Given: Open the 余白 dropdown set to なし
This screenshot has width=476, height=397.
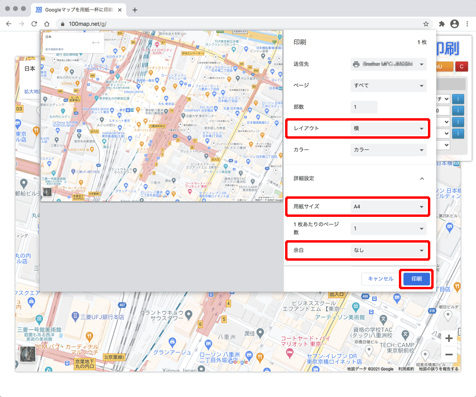Looking at the screenshot, I should (x=388, y=250).
